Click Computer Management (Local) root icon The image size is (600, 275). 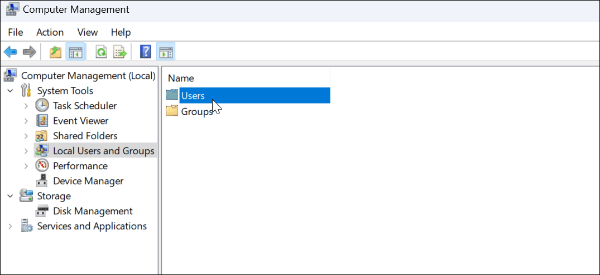[11, 76]
